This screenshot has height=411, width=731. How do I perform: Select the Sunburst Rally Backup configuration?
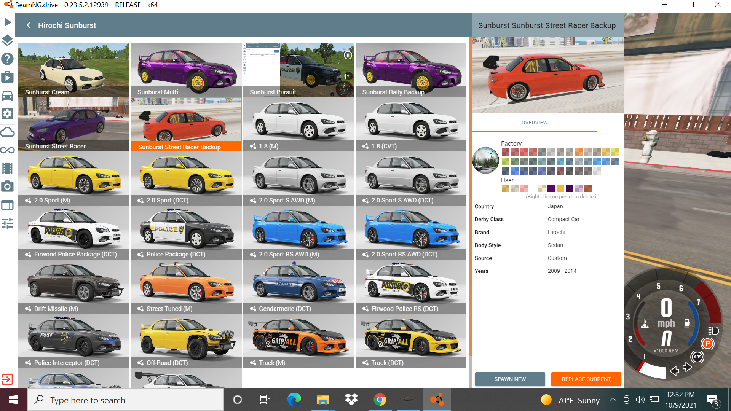[411, 70]
